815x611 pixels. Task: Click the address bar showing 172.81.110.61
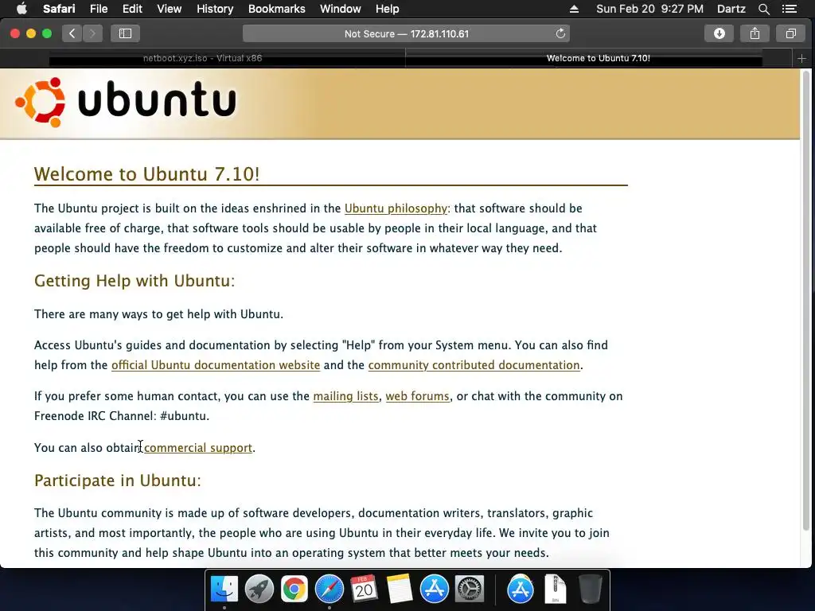coord(406,33)
